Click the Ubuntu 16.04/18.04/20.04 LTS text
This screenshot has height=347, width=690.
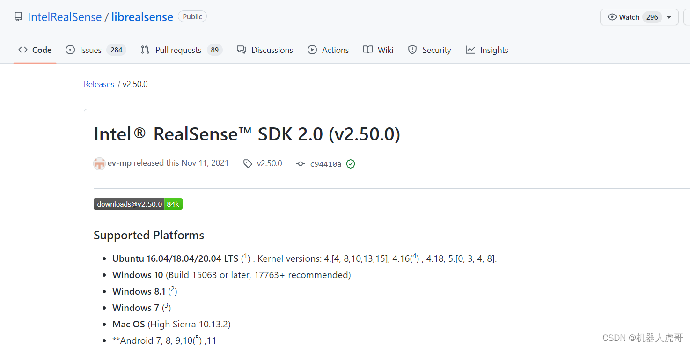coord(176,258)
